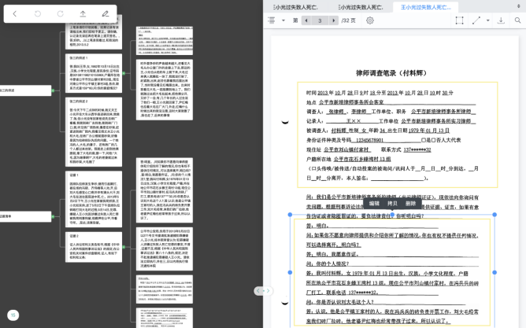The image size is (526, 328).
Task: Click 编辑 in the excerpt popup menu
Action: tap(374, 204)
